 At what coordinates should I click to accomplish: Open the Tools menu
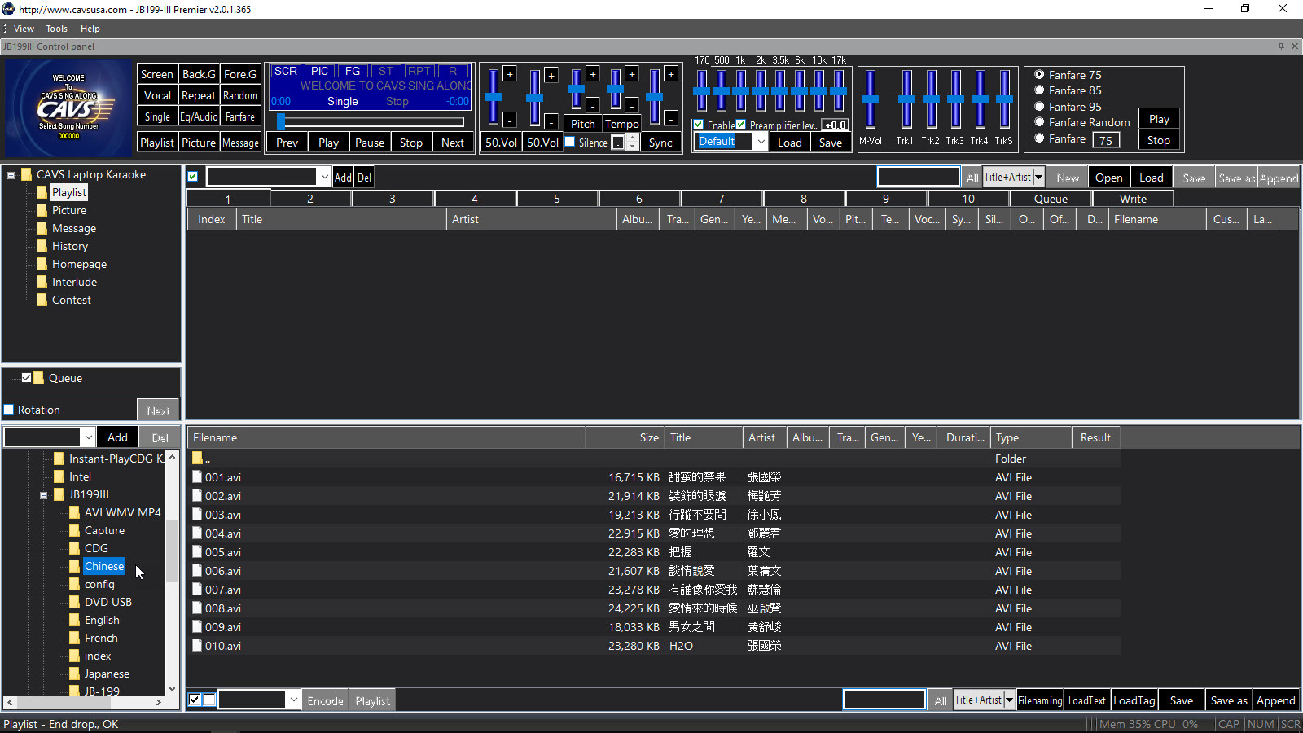(x=57, y=29)
